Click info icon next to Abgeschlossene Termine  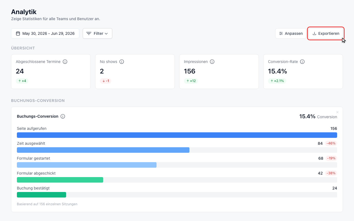65,62
